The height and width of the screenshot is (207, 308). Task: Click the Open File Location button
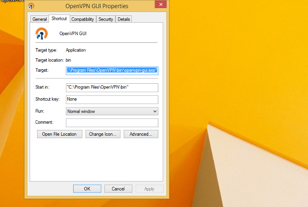point(60,134)
